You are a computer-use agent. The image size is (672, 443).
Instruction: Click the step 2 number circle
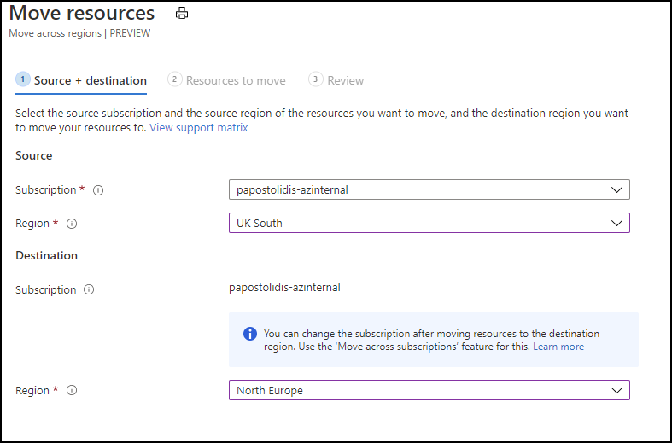click(175, 79)
